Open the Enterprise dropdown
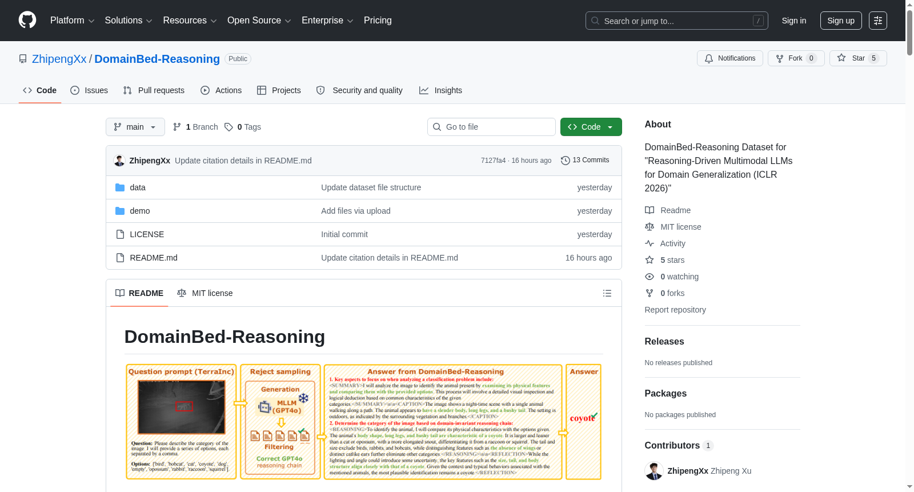Image resolution: width=914 pixels, height=492 pixels. [327, 21]
